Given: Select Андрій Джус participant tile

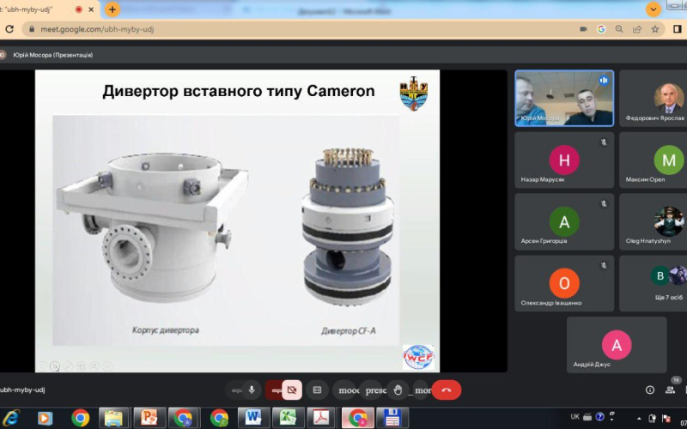Looking at the screenshot, I should click(617, 345).
